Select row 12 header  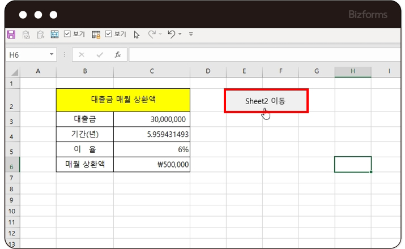pos(12,233)
